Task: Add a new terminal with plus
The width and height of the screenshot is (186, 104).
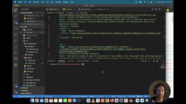Action: (149, 61)
